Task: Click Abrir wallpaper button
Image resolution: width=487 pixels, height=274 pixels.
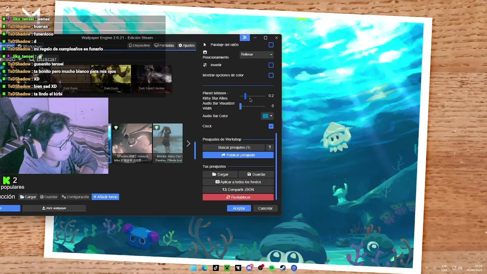Action: pyautogui.click(x=54, y=208)
